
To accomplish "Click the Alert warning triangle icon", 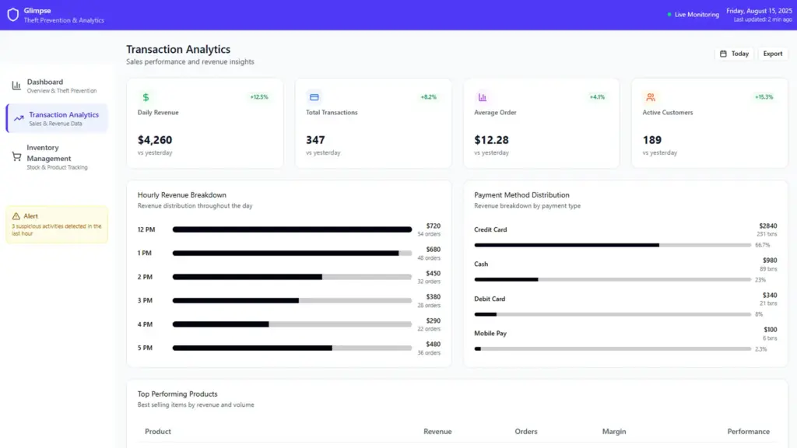I will click(16, 216).
